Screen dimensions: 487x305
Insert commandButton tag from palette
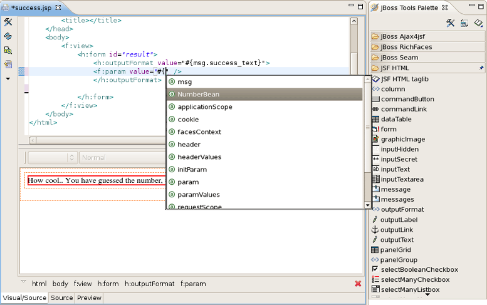pos(403,99)
